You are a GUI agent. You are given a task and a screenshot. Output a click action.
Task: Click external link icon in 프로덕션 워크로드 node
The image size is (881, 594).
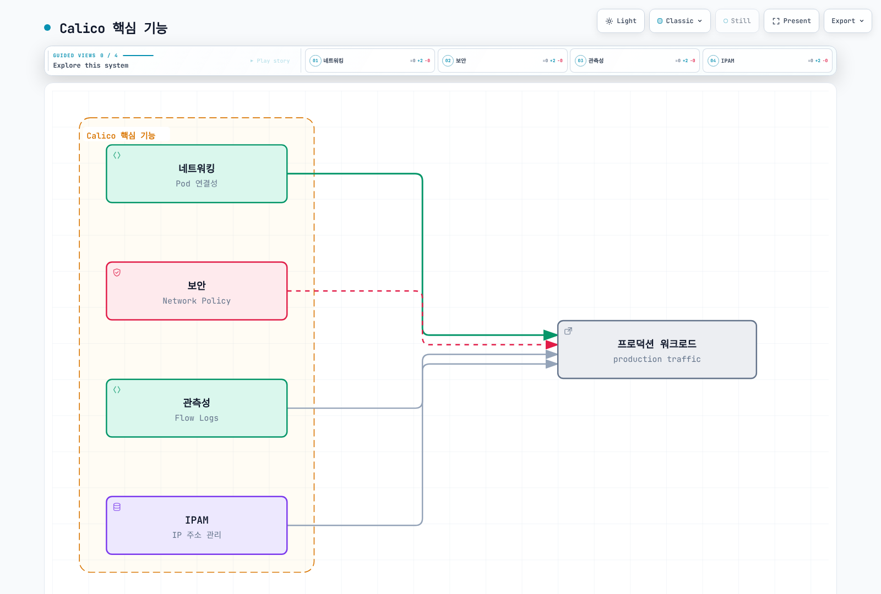click(568, 331)
